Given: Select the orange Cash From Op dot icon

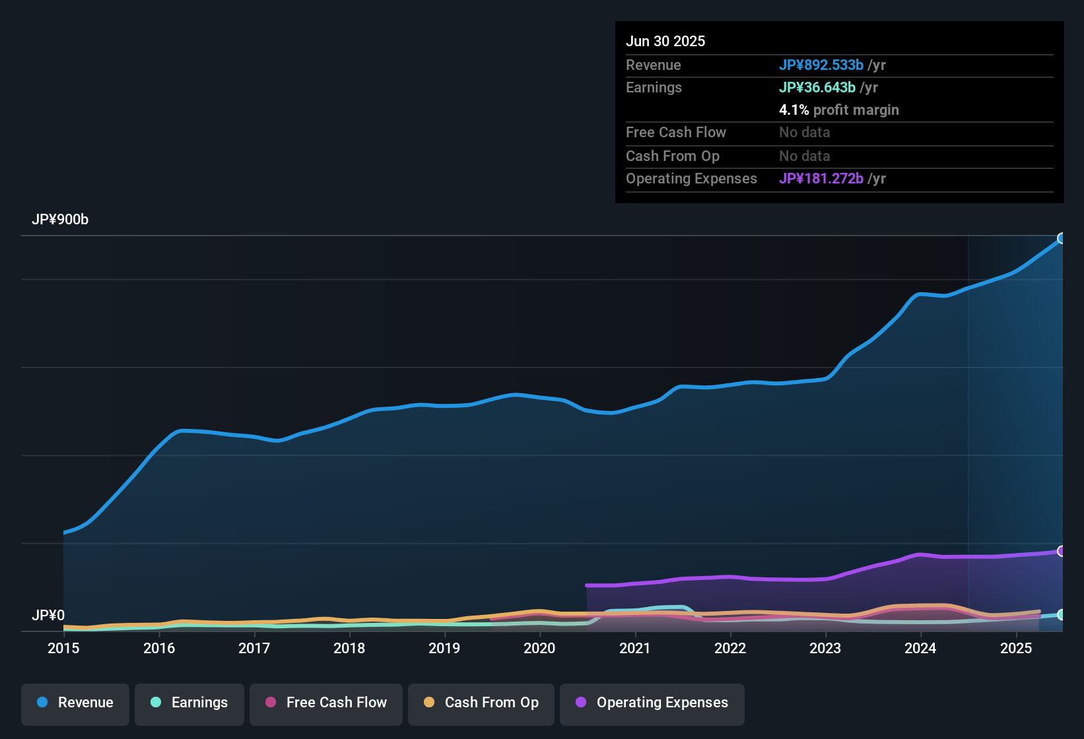Looking at the screenshot, I should [429, 703].
